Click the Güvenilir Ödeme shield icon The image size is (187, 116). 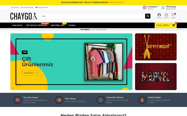tap(101, 100)
